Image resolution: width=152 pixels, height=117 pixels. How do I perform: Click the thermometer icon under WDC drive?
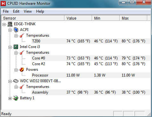tap(22, 87)
